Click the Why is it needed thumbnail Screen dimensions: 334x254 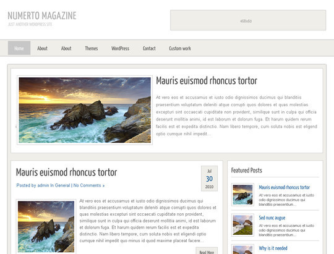point(242,249)
